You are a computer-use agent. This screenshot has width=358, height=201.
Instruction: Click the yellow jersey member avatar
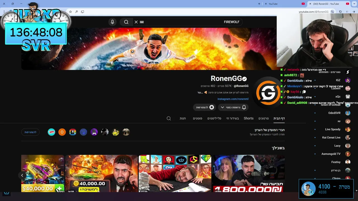[116, 132]
